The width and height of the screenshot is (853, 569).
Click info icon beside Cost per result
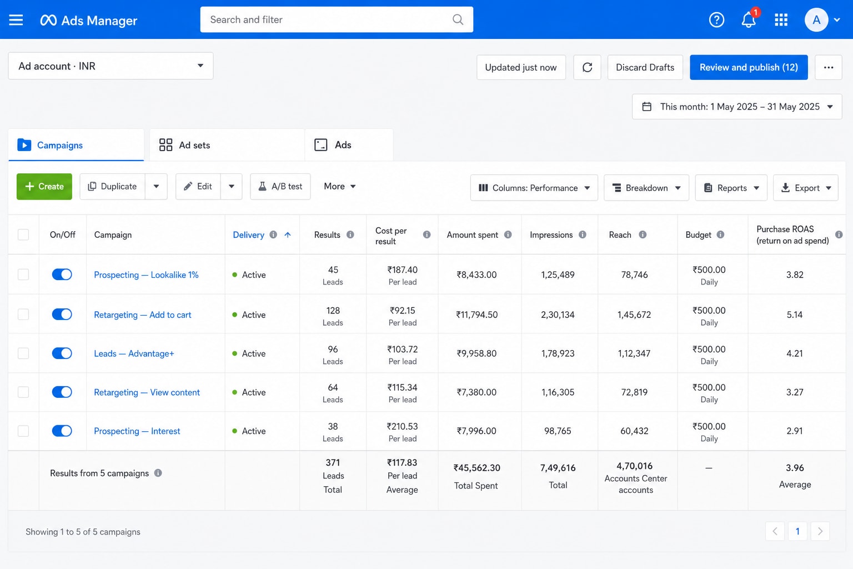click(426, 234)
